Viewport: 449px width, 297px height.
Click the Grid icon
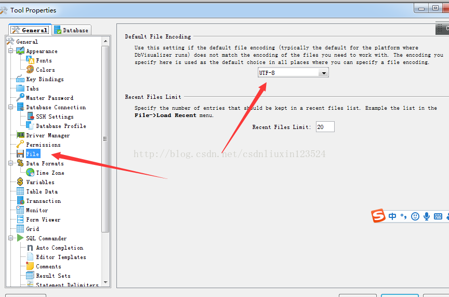point(20,229)
